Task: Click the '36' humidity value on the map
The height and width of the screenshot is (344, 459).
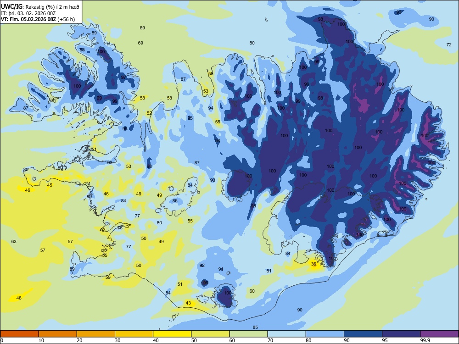Action: click(x=313, y=264)
